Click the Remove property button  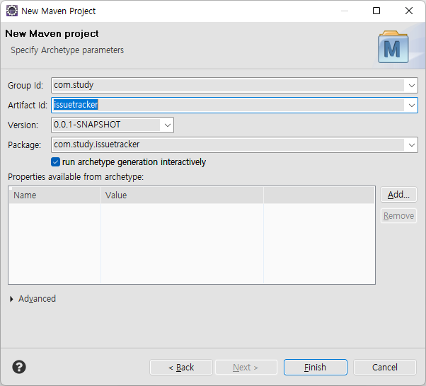coord(398,216)
